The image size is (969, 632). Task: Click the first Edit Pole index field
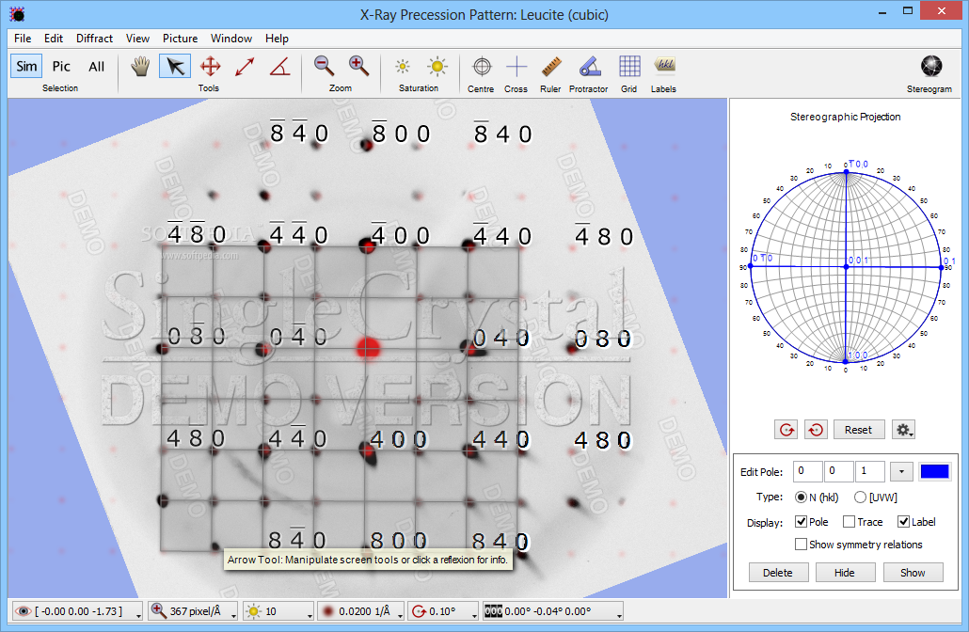pyautogui.click(x=807, y=471)
